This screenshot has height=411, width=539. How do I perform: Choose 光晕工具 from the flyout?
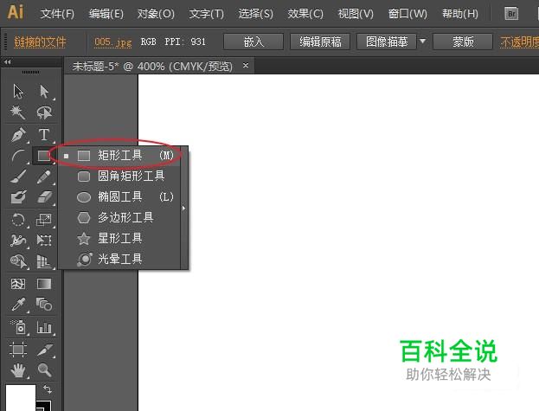click(x=119, y=259)
